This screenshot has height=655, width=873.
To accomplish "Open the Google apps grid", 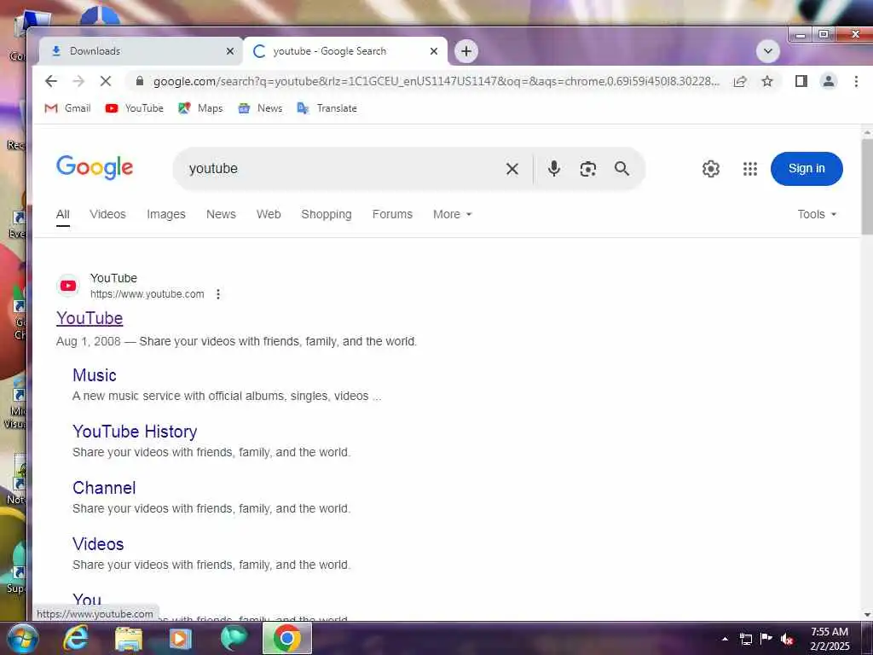I will [750, 169].
